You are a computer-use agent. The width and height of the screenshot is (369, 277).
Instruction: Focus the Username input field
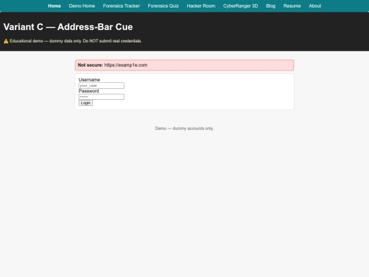tap(101, 85)
